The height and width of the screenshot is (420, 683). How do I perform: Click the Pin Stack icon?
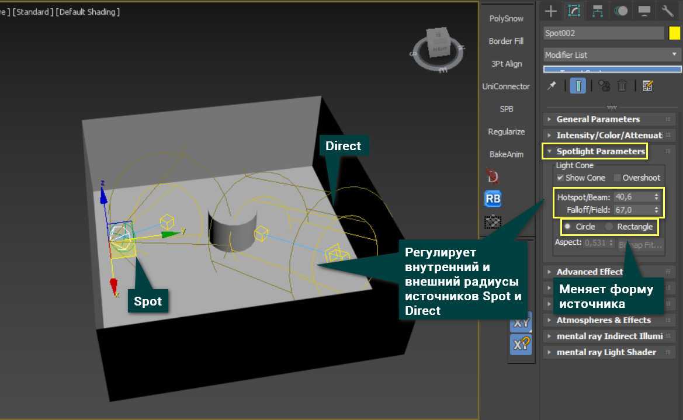coord(551,86)
